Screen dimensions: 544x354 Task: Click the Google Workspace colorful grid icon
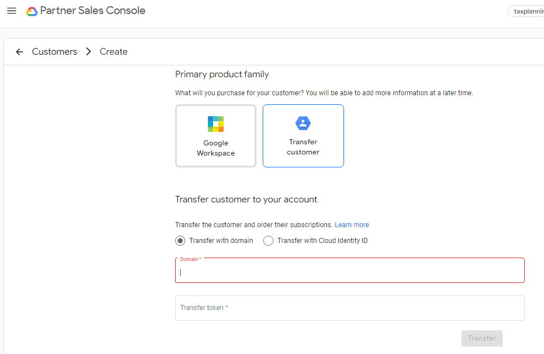coord(216,124)
